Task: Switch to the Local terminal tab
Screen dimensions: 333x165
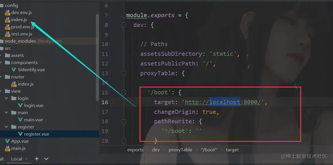Action: pos(17,159)
